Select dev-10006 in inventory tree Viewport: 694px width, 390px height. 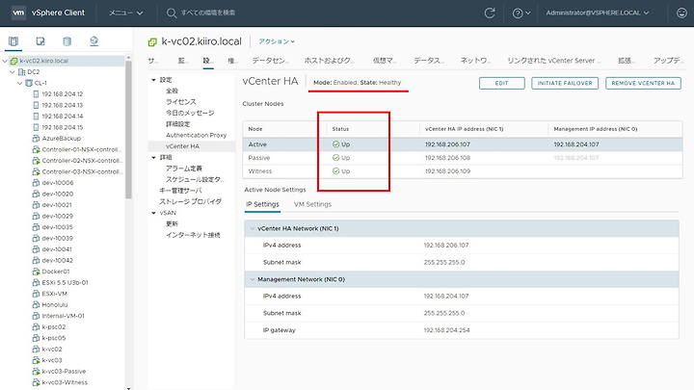coord(58,183)
